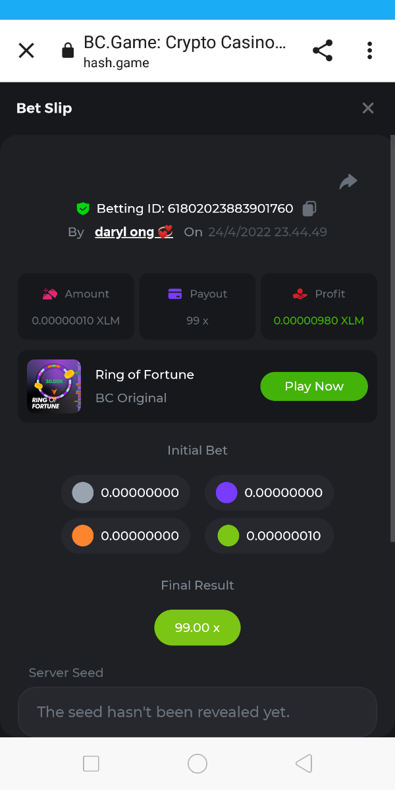Click the Server Seed field

(197, 712)
